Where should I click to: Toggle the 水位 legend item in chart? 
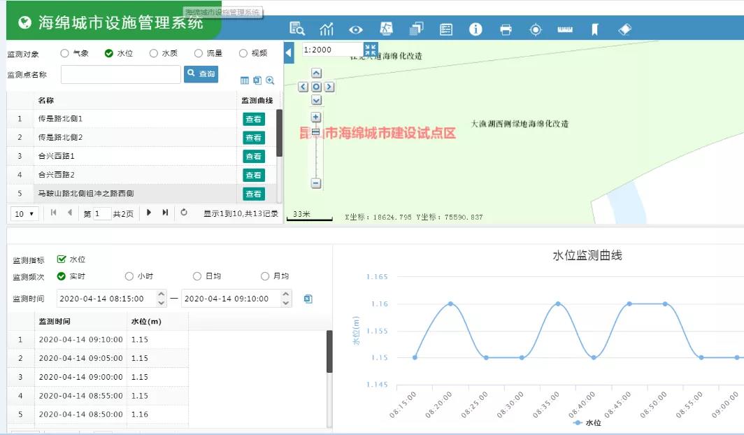587,423
